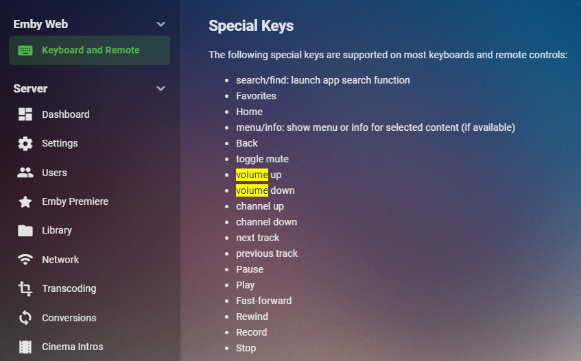Viewport: 581px width, 361px height.
Task: Click the Network wifi icon
Action: click(25, 260)
